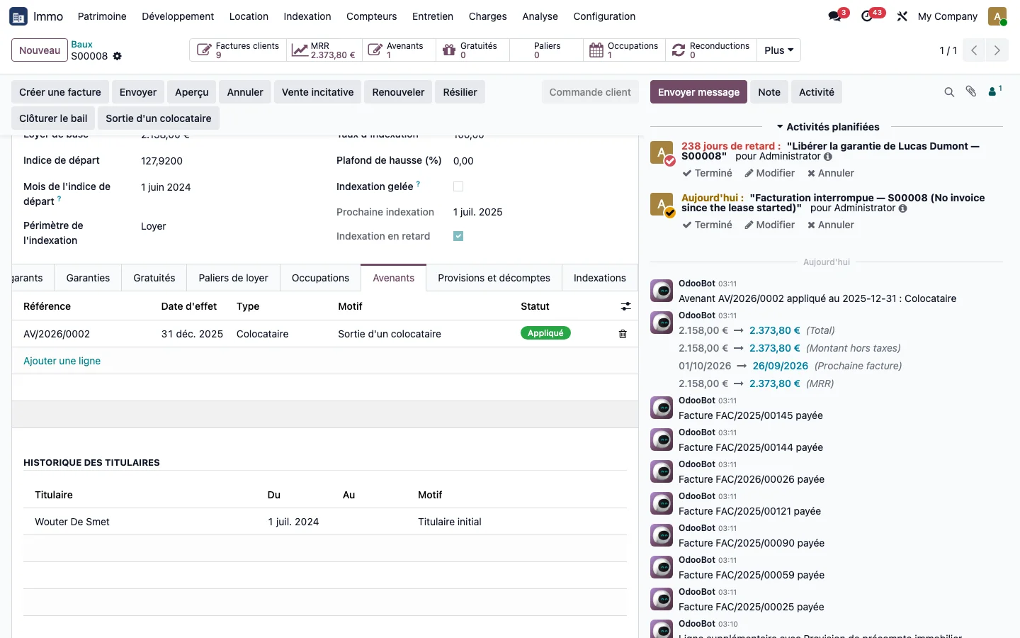The height and width of the screenshot is (638, 1020).
Task: Open the Immo app home icon
Action: point(18,16)
